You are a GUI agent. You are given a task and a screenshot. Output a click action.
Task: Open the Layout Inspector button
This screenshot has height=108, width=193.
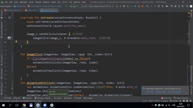[181, 98]
